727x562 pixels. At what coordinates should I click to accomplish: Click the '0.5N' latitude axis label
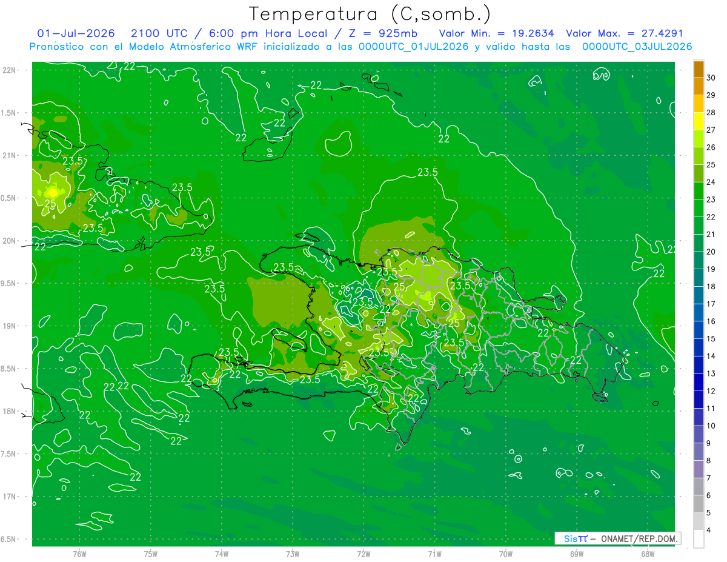[x=9, y=198]
